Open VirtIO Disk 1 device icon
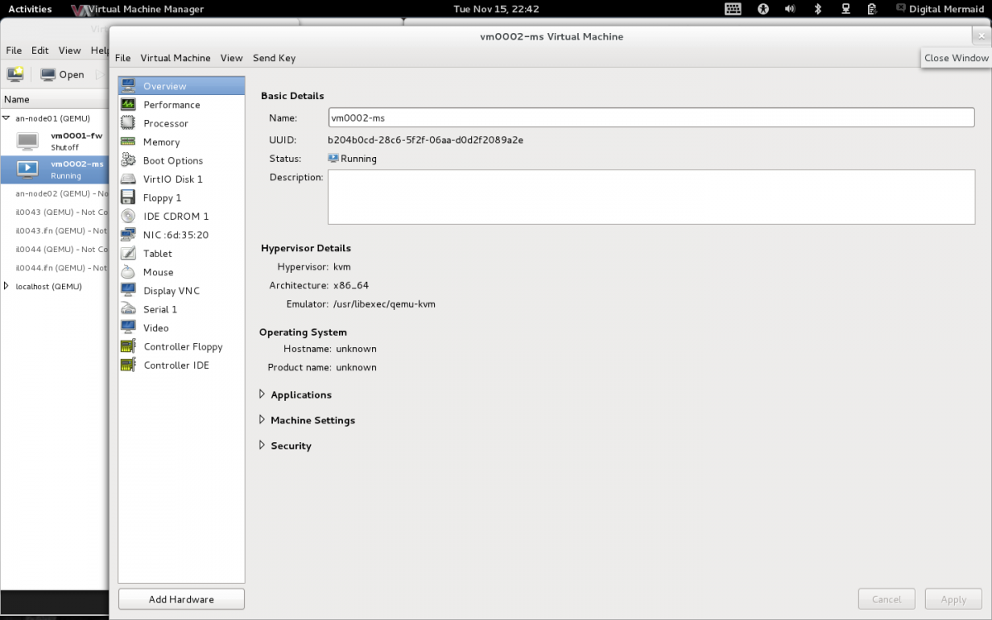 [x=128, y=179]
